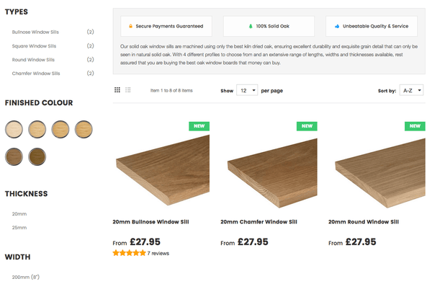Open the Sort by A-Z dropdown
Viewport: 432px width, 284px height.
[411, 90]
